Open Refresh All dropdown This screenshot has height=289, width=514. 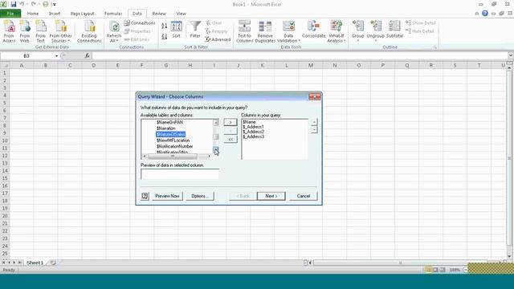click(x=114, y=39)
